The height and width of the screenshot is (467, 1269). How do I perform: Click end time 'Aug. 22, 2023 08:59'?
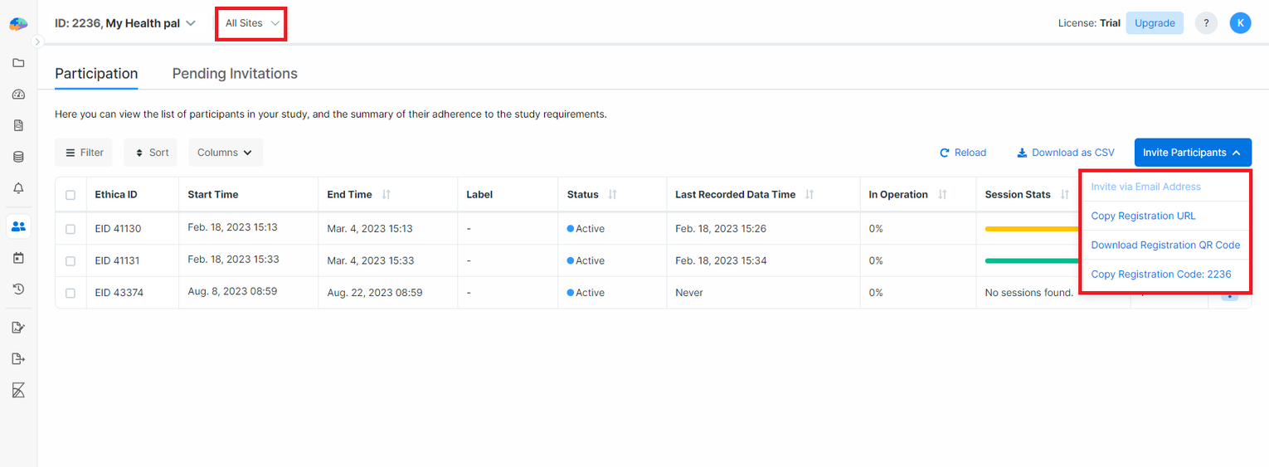click(375, 294)
